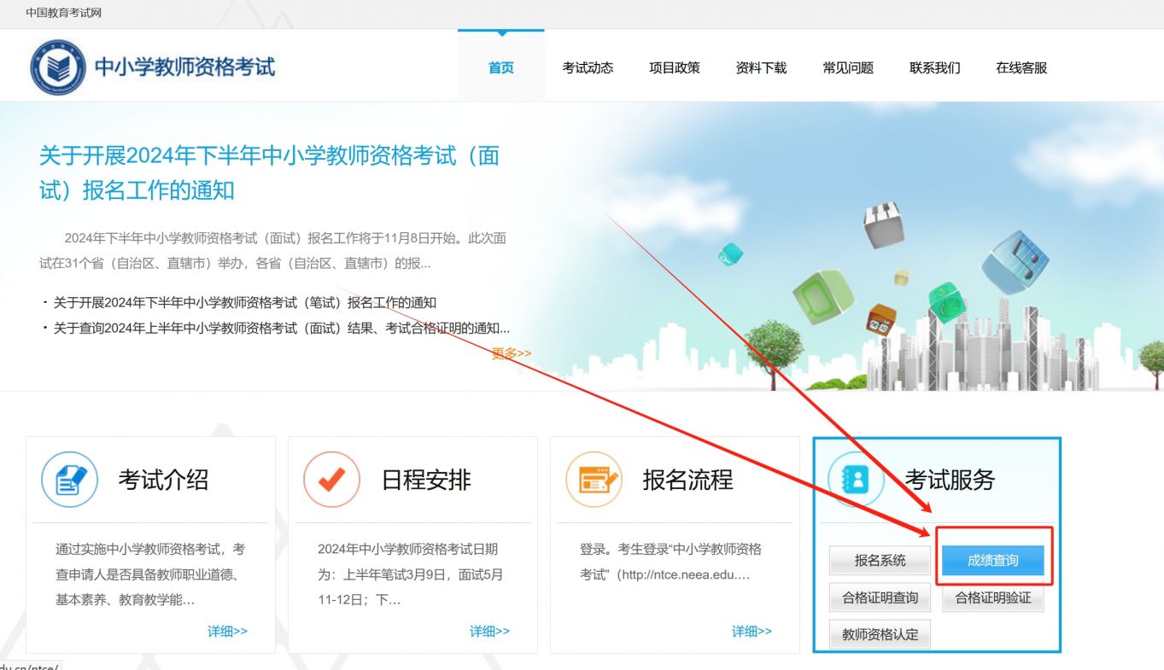This screenshot has height=670, width=1164.
Task: Select 常见问题 in the navigation bar
Action: pos(848,67)
